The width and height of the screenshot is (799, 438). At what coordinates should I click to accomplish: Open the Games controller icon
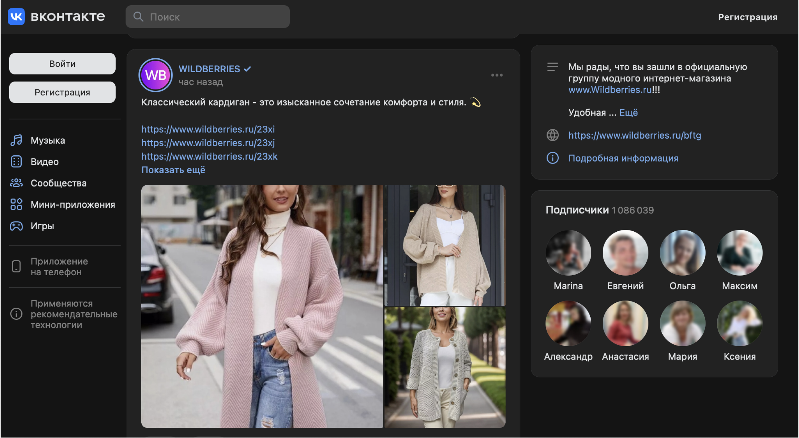coord(16,226)
